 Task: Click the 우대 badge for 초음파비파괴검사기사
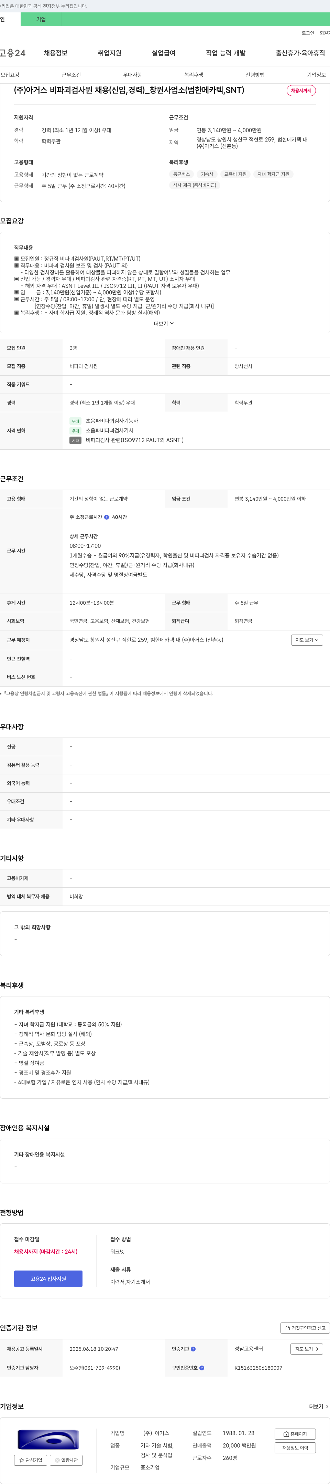75,431
